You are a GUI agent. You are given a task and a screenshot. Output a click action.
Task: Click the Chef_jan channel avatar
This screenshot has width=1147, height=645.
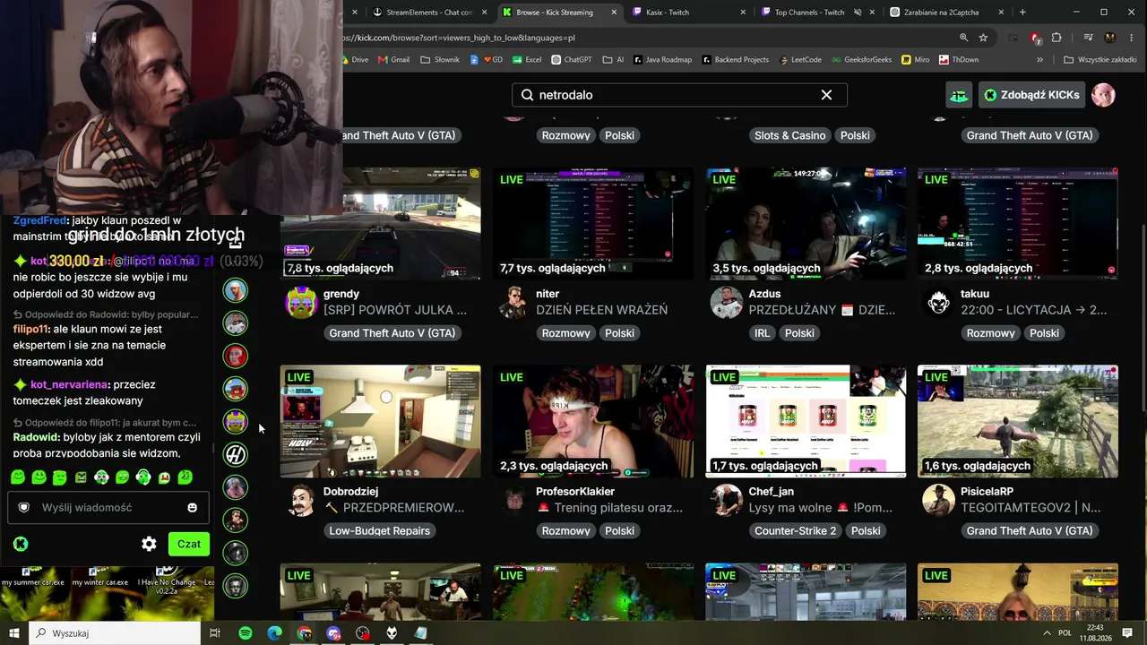click(x=727, y=501)
